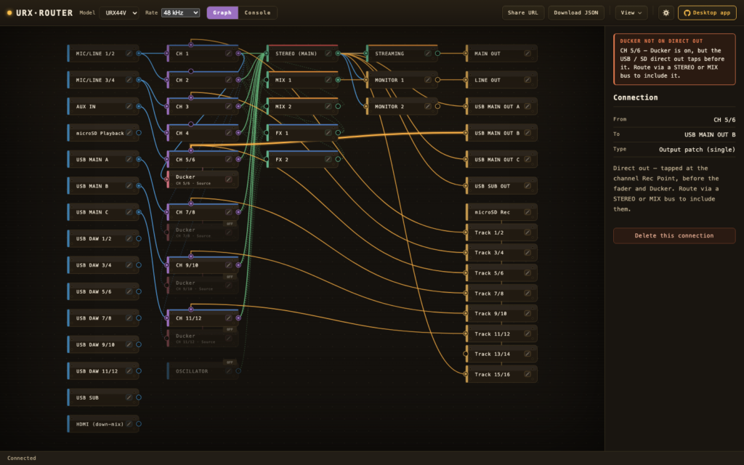Open the Rate 48 kHz dropdown

[x=180, y=13]
